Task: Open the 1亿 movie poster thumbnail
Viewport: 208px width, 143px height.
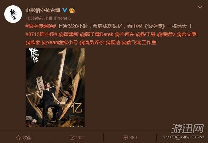Action: coord(55,88)
